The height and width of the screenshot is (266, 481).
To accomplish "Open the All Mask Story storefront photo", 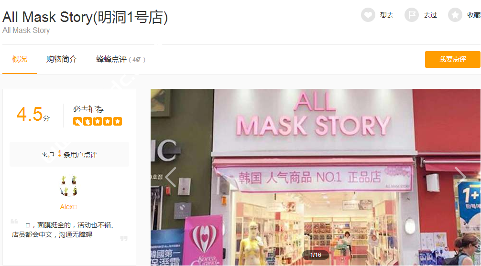I will coord(316,177).
